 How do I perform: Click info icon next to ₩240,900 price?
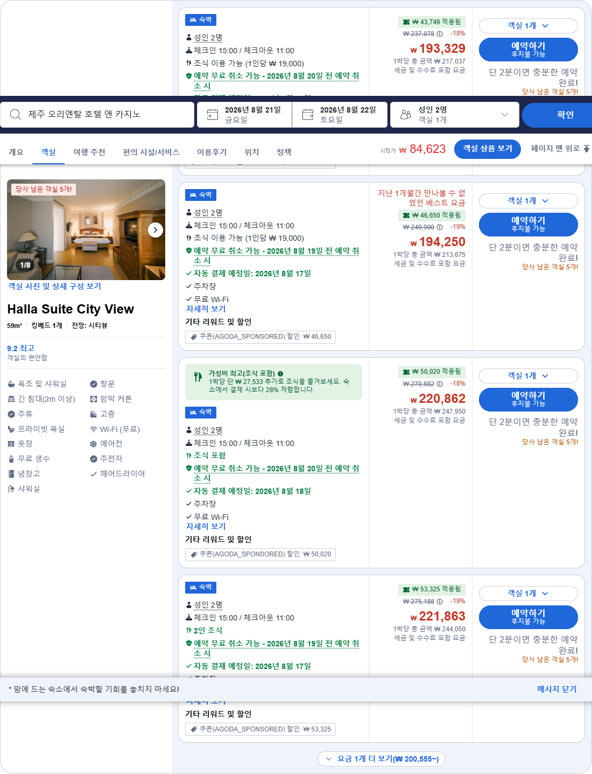pyautogui.click(x=440, y=227)
